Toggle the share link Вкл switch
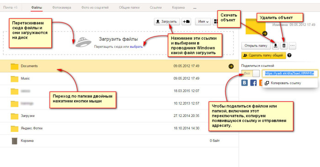320x167 pixels. [251, 73]
